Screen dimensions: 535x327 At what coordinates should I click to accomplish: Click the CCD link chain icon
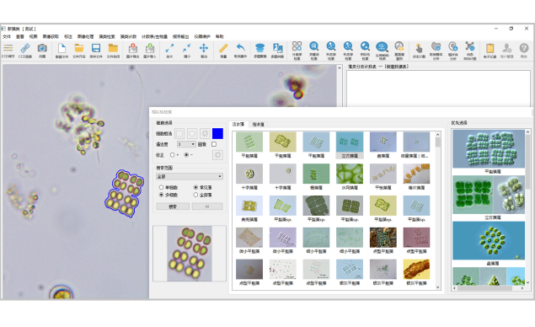click(x=25, y=49)
